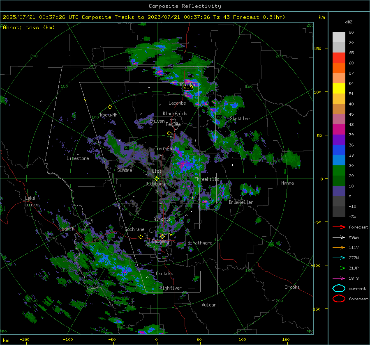Click the Calgary city label

tap(160, 241)
